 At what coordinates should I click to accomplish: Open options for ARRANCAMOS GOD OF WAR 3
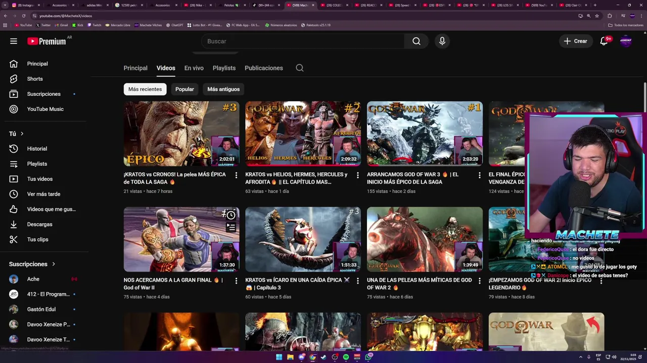pos(480,175)
